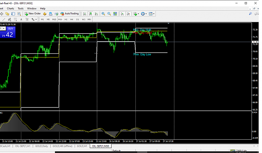The width and height of the screenshot is (262, 153).
Task: Open the Tools menu
Action: (21, 8)
